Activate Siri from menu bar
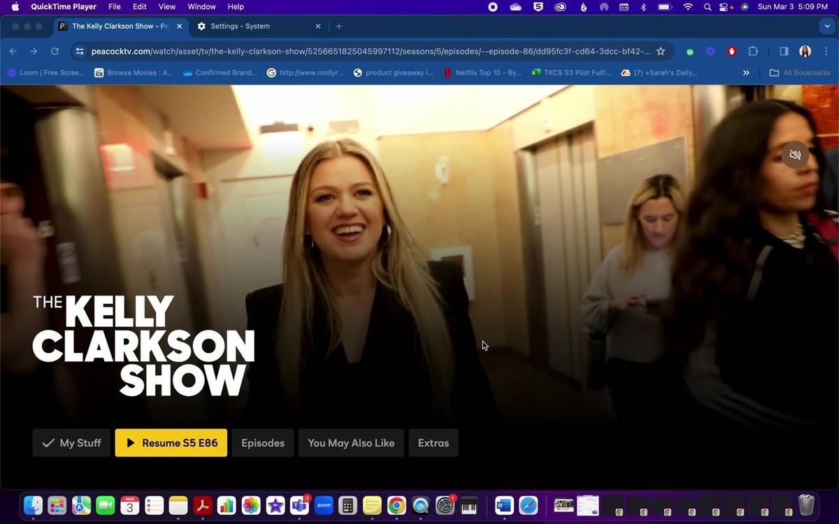 745,7
